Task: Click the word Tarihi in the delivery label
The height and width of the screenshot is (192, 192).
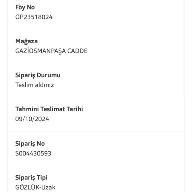Action: tap(74, 109)
